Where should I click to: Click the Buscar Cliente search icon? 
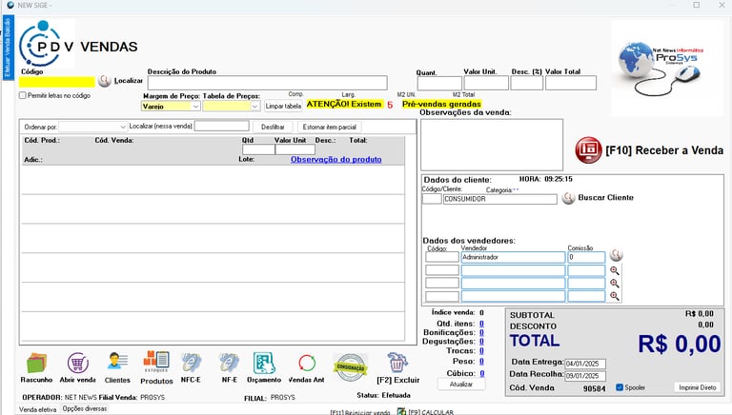pyautogui.click(x=568, y=198)
